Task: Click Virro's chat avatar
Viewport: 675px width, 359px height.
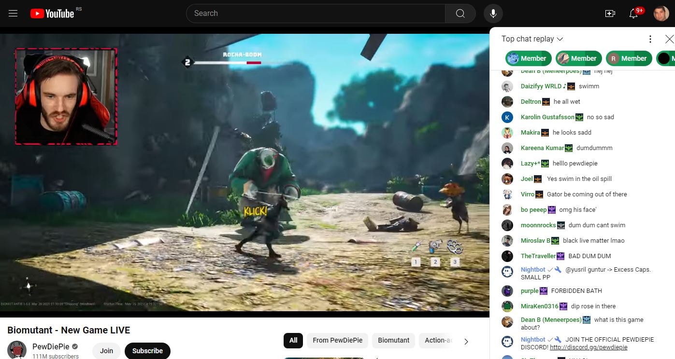Action: 507,194
